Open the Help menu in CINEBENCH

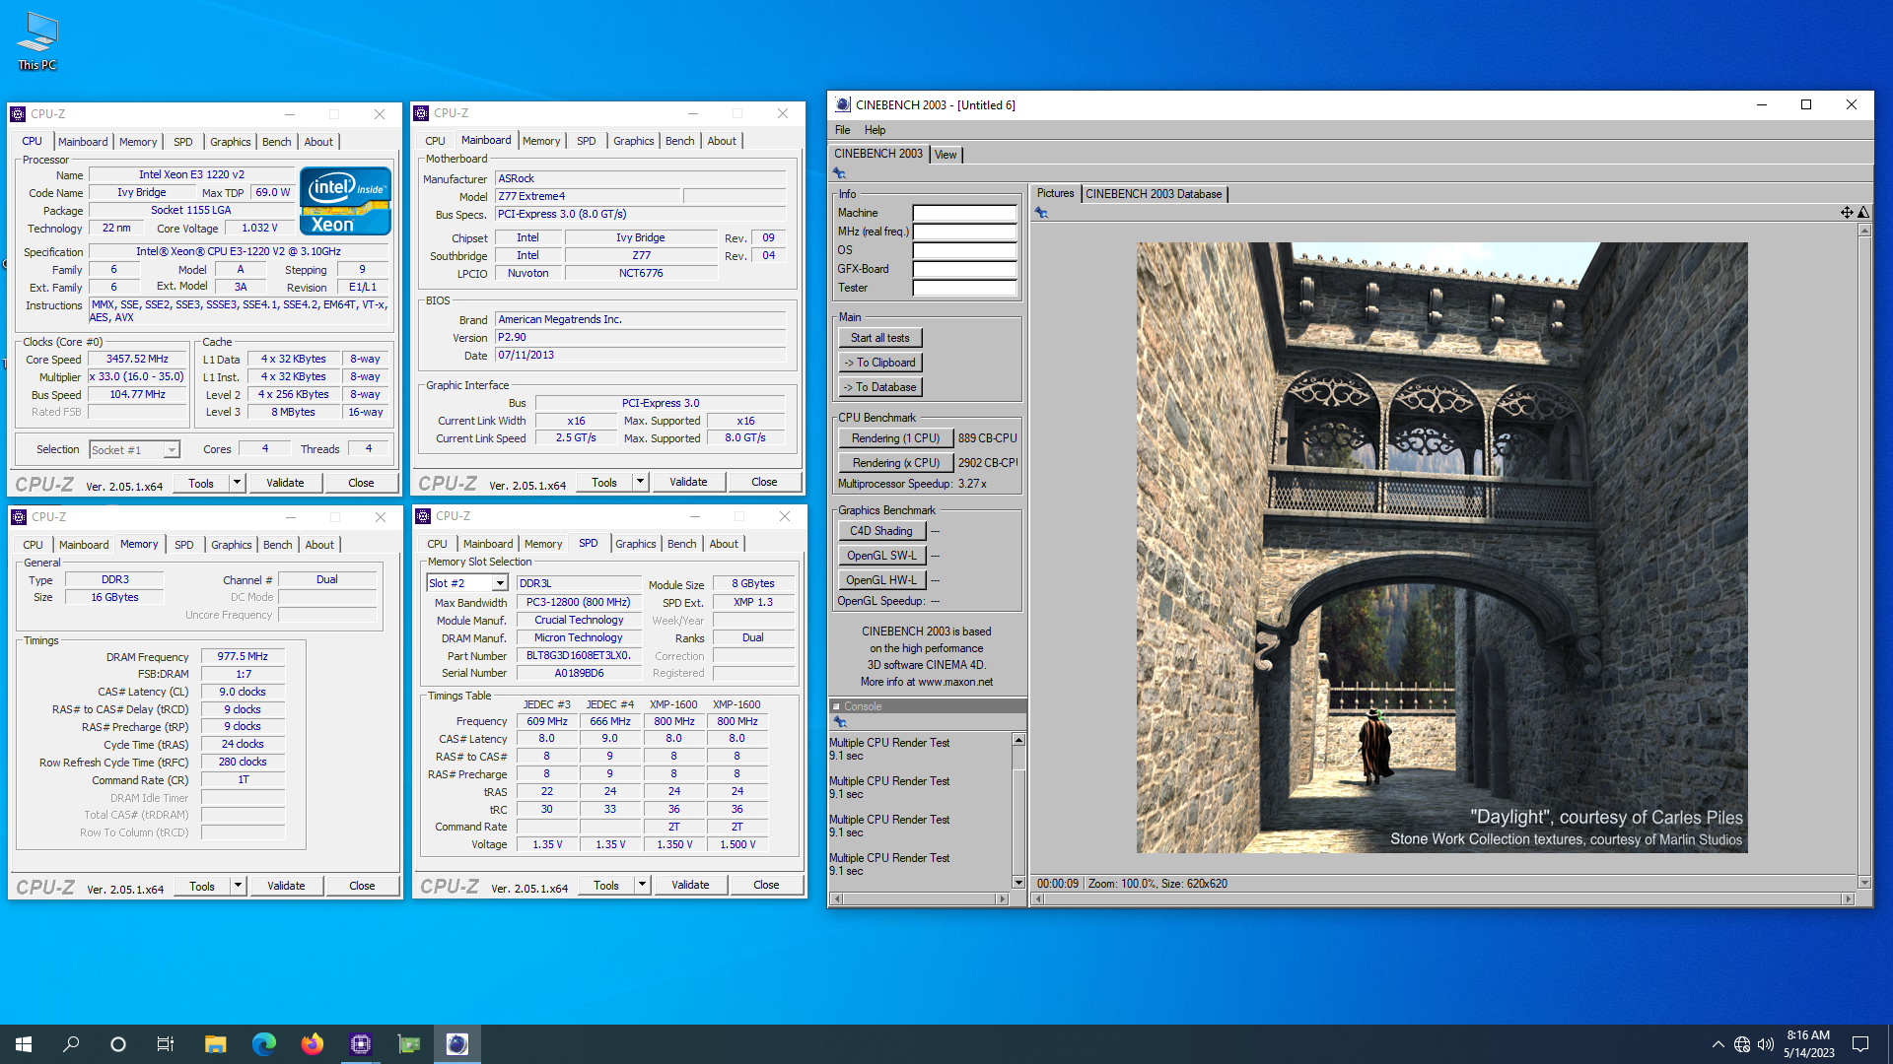pos(875,130)
